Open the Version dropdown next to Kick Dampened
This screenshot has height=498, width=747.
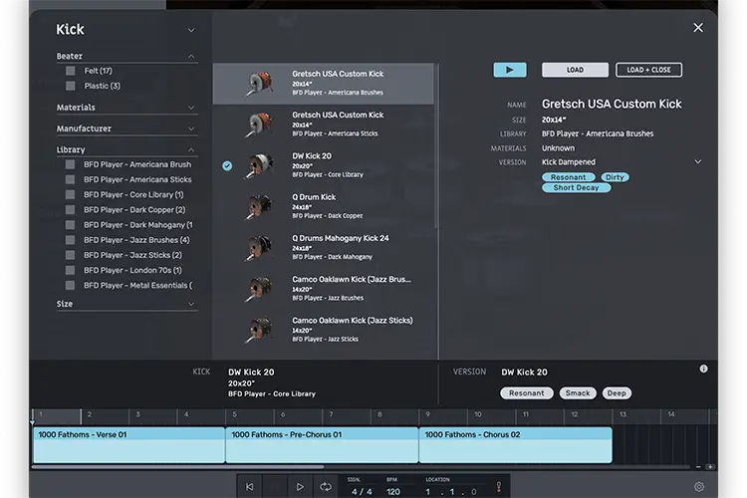click(x=697, y=162)
